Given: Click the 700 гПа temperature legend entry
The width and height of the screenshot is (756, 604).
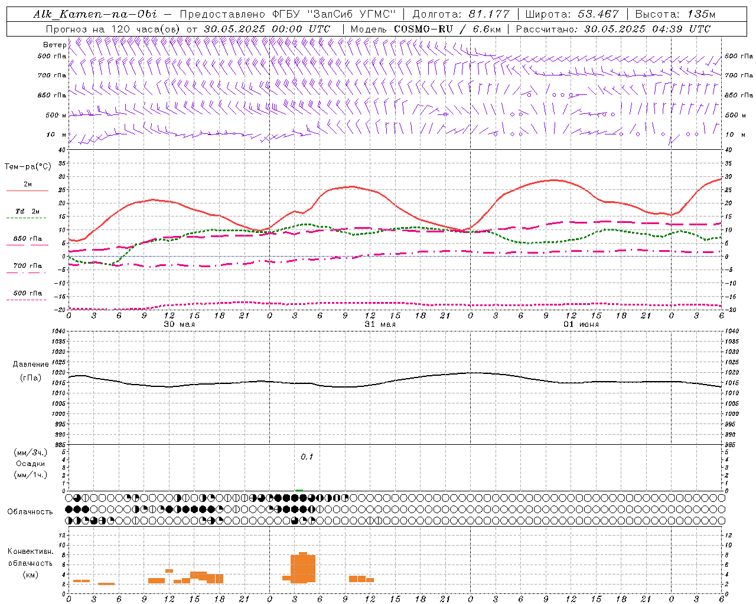Looking at the screenshot, I should [x=27, y=266].
